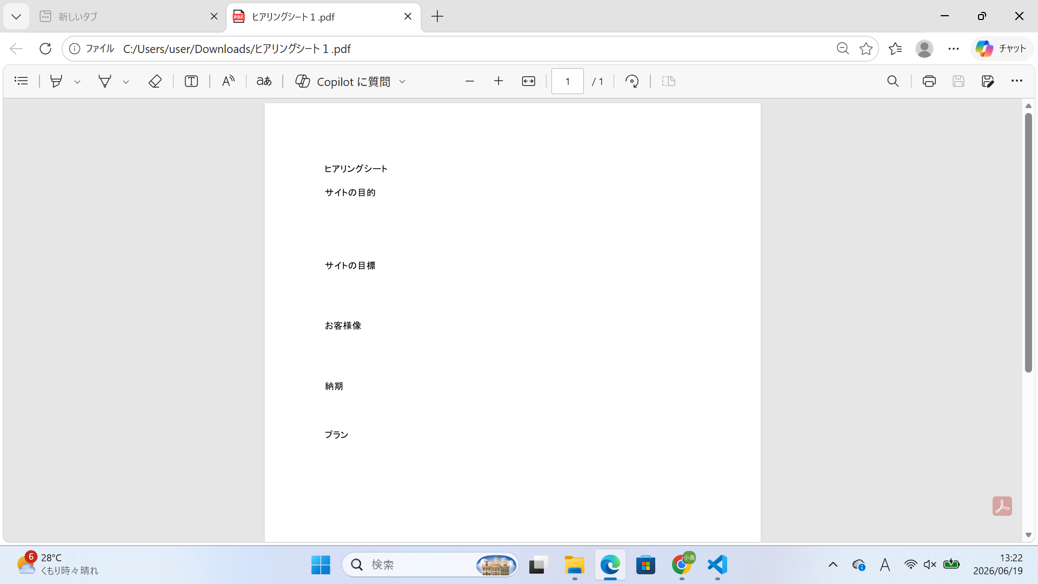This screenshot has height=584, width=1038.
Task: Expand the Copilot に質問 dropdown arrow
Action: (x=402, y=82)
